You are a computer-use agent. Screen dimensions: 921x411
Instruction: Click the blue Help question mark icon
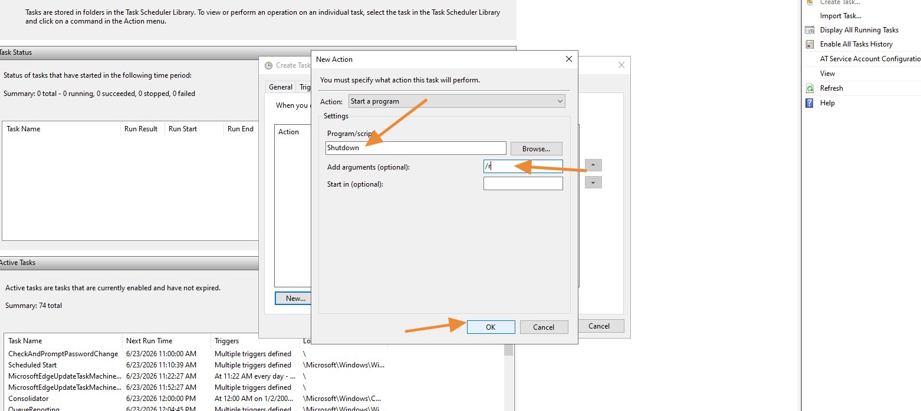coord(810,103)
